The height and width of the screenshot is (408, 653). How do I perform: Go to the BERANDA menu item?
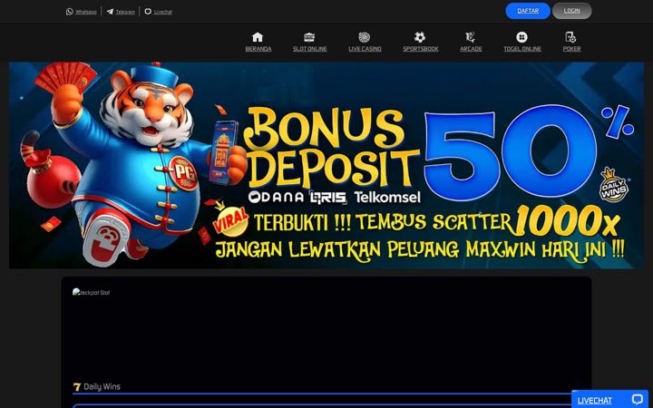258,49
